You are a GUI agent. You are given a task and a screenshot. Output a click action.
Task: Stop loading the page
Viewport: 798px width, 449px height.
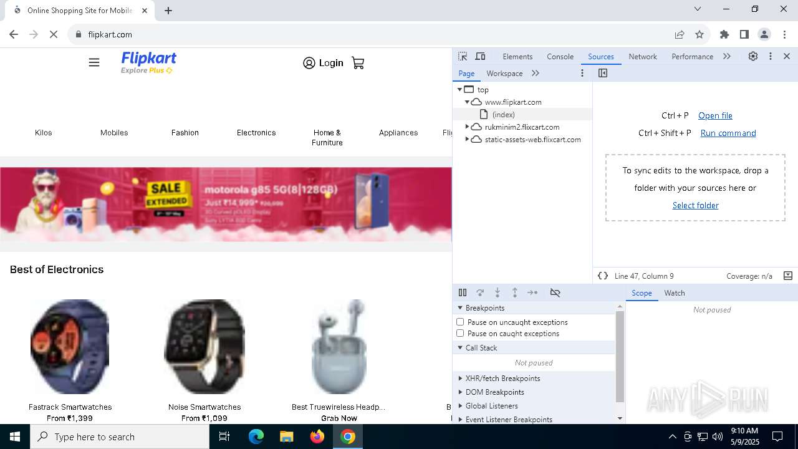[x=54, y=34]
